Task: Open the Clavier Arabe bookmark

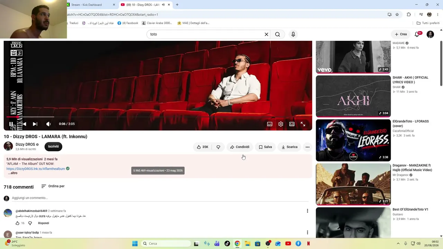Action: click(157, 23)
